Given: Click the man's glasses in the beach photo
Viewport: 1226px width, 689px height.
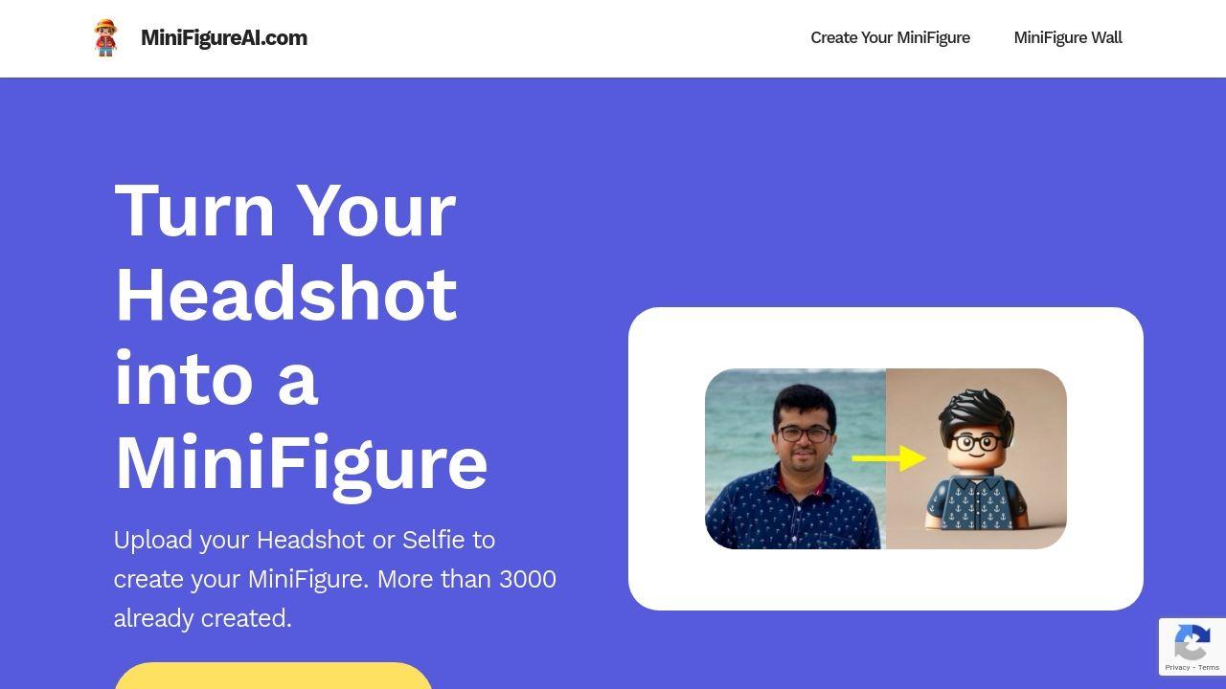Looking at the screenshot, I should click(x=805, y=433).
